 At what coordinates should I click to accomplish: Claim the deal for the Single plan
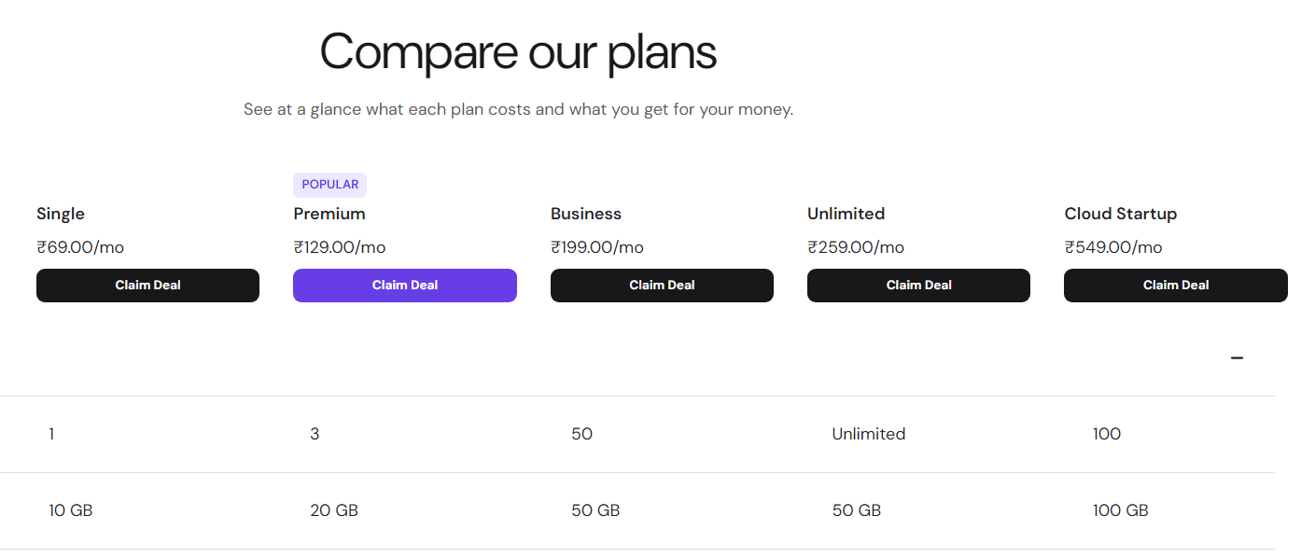(x=147, y=285)
